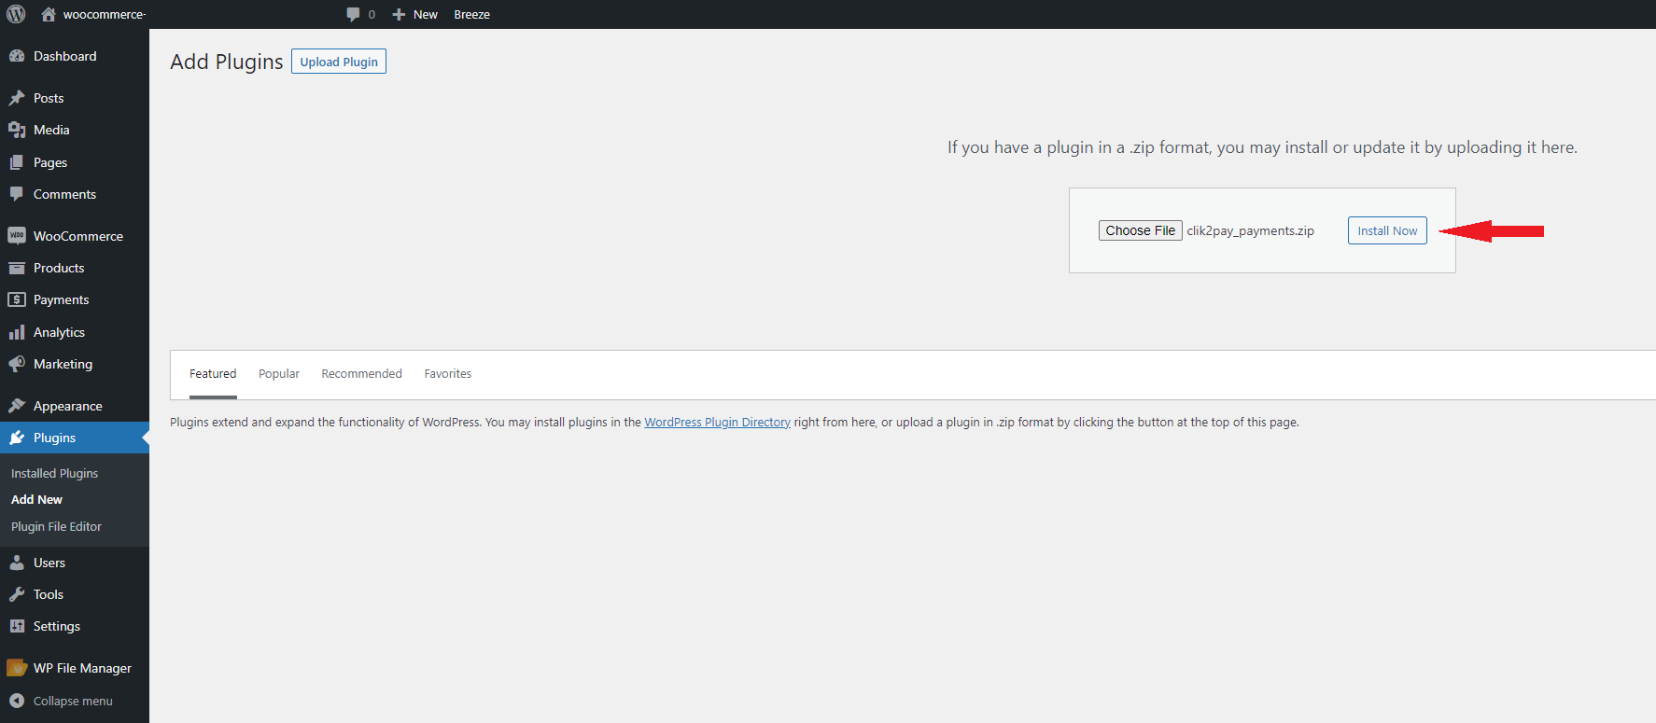Open Plugin File Editor submenu
This screenshot has height=723, width=1656.
56,526
